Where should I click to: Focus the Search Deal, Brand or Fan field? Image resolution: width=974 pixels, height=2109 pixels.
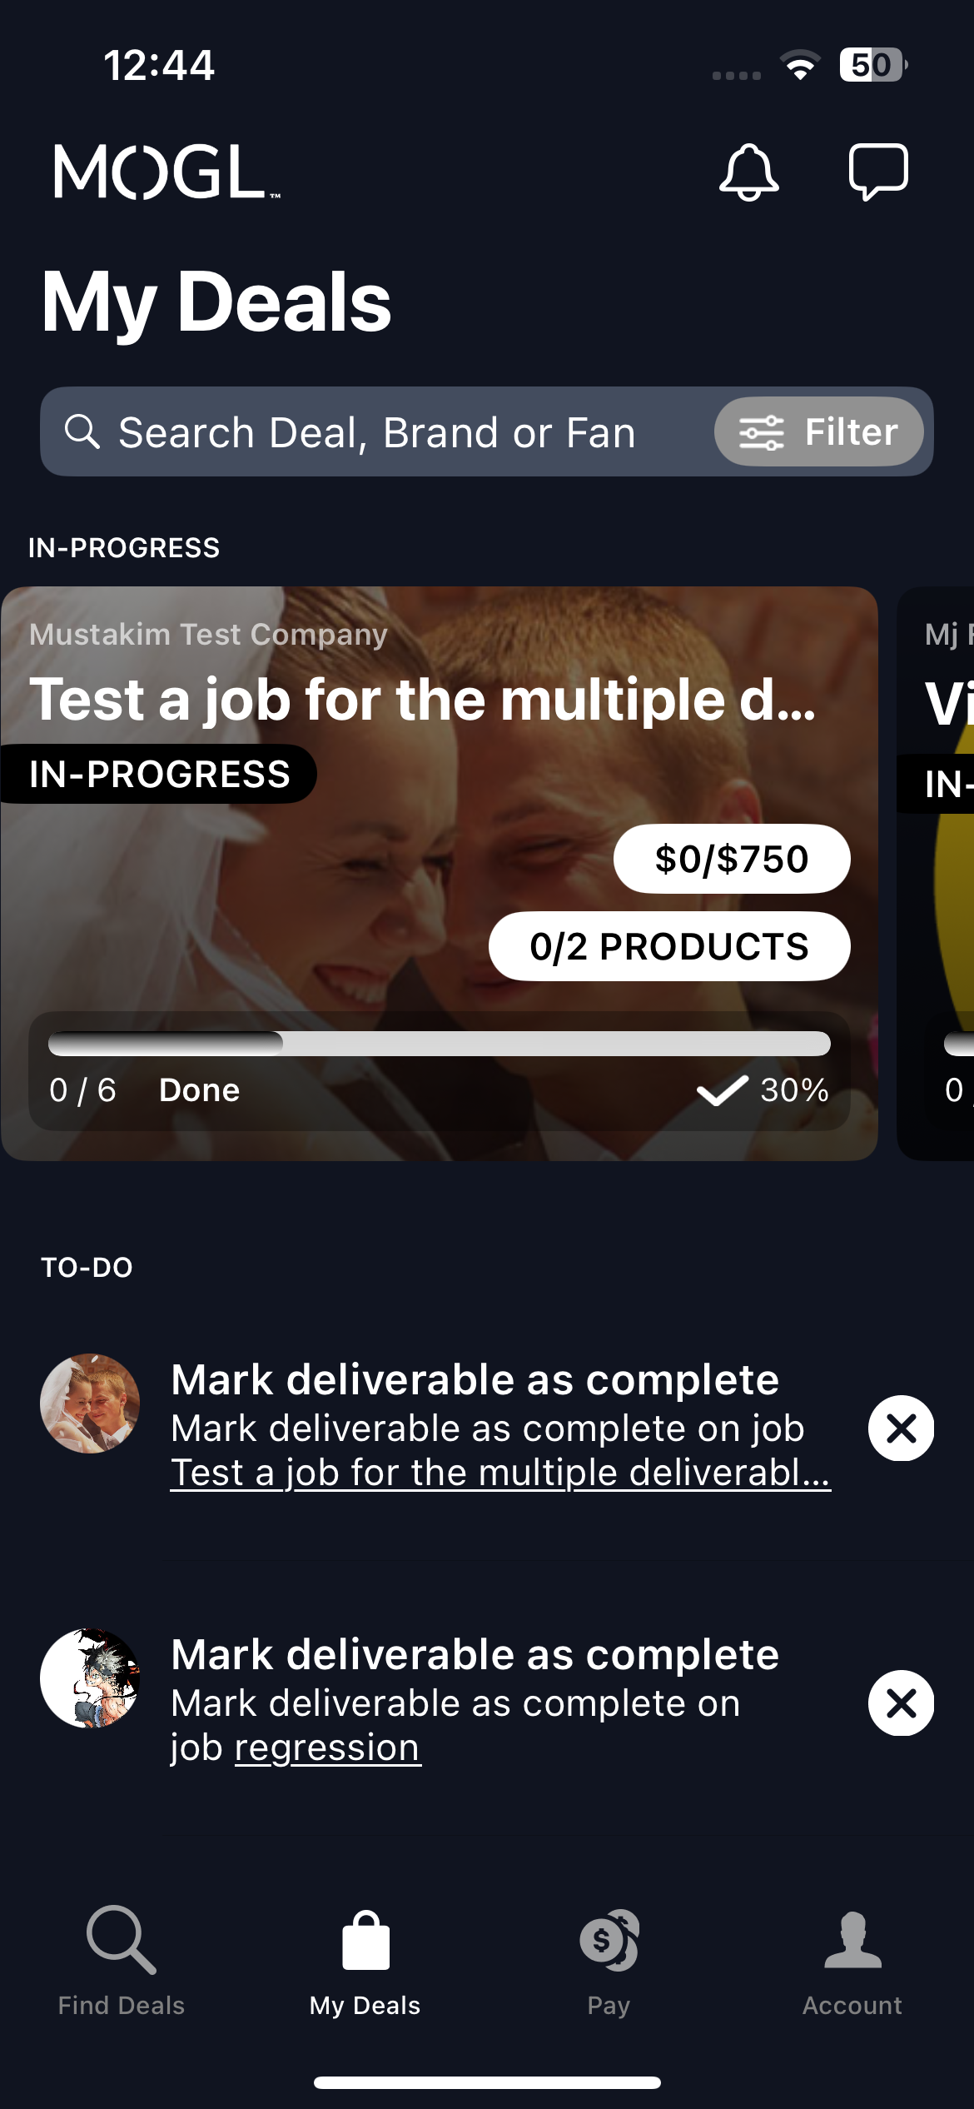point(376,433)
